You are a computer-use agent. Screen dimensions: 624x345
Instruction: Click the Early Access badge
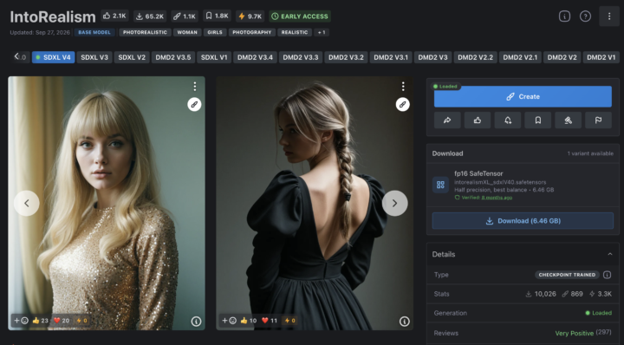300,16
